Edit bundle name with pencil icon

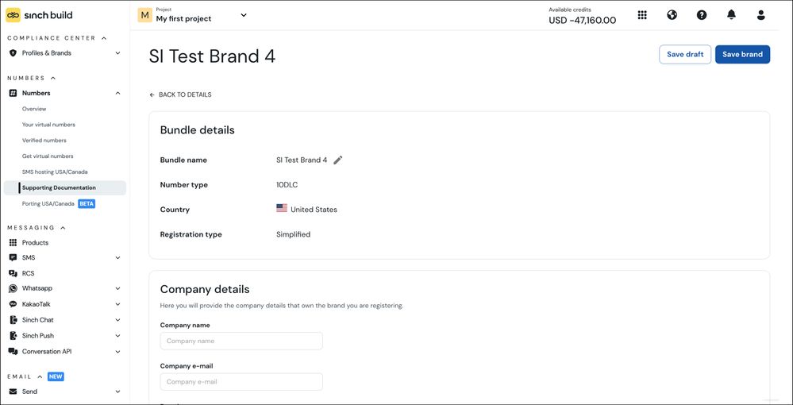pyautogui.click(x=338, y=160)
